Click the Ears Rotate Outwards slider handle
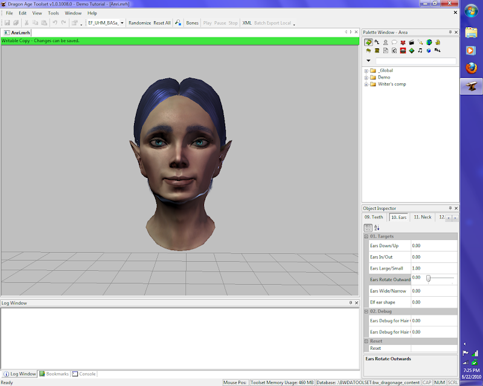 click(x=428, y=278)
